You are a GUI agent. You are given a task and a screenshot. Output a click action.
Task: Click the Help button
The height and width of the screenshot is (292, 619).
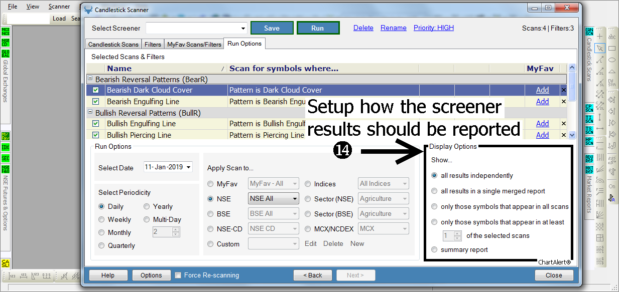coord(108,275)
